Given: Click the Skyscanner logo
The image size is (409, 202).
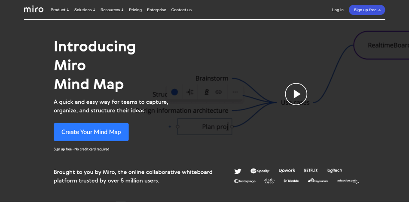Looking at the screenshot, I should (x=318, y=181).
